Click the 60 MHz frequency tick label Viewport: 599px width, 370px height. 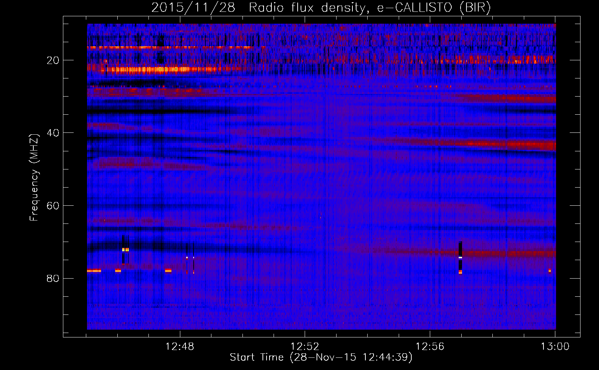(53, 206)
